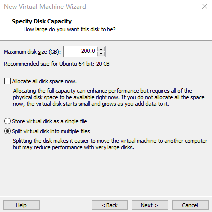212x212 pixels.
Task: Click the Specify Disk Capacity heading
Action: [42, 21]
